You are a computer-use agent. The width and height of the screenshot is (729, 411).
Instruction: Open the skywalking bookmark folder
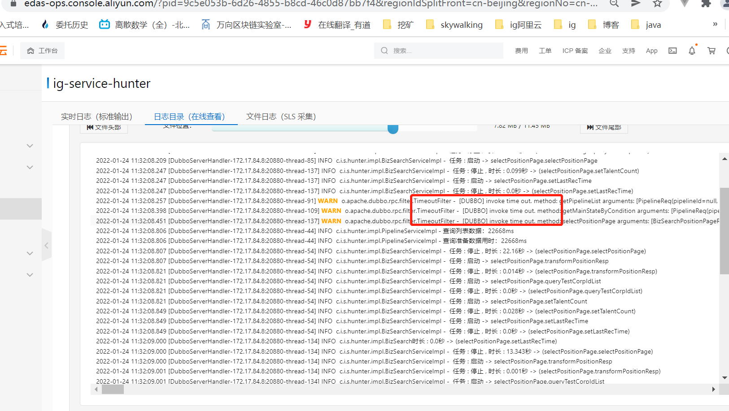tap(454, 25)
